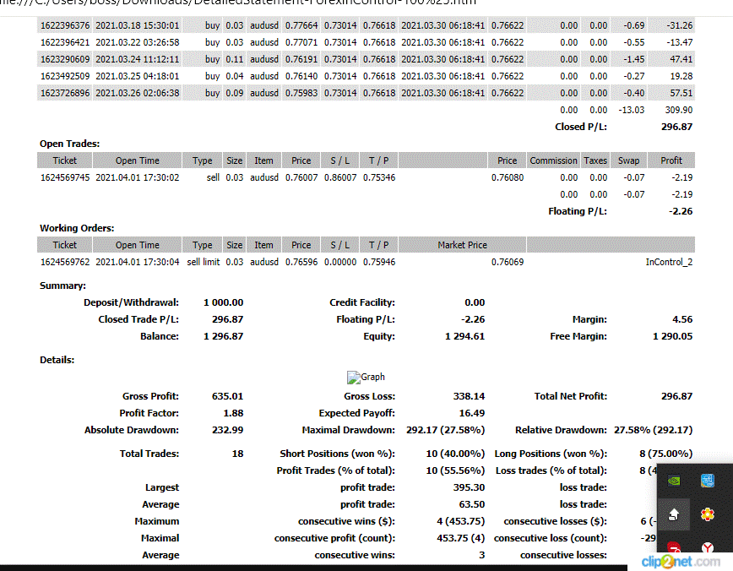Click the Taxes column header
Screen dimensions: 733x571
click(595, 160)
